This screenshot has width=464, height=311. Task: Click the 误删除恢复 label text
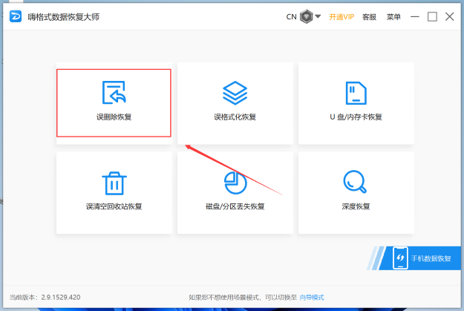pyautogui.click(x=114, y=117)
